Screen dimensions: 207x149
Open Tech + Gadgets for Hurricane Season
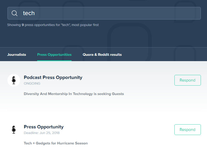[56, 143]
